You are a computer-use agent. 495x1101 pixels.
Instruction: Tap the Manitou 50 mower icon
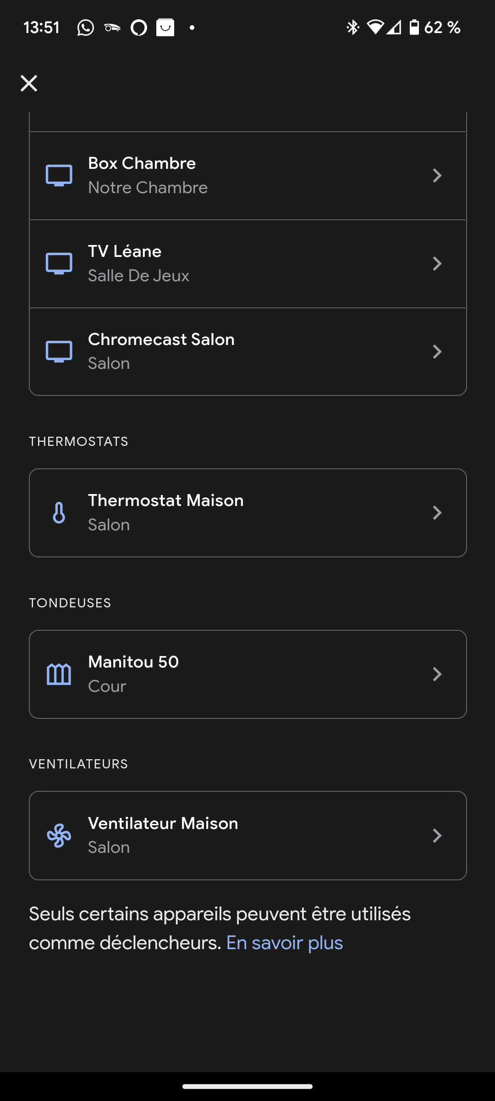point(59,674)
